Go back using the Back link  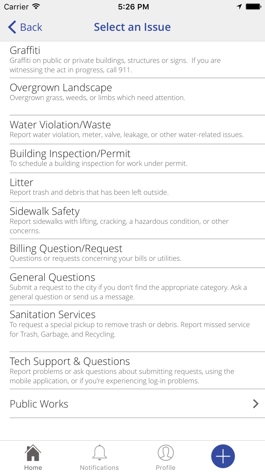coord(25,27)
